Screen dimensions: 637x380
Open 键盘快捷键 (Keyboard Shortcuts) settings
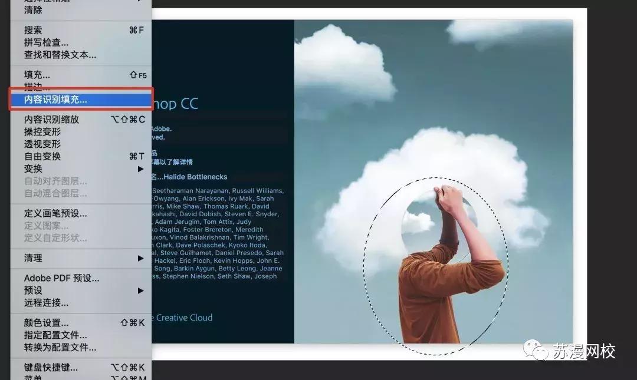pyautogui.click(x=46, y=367)
